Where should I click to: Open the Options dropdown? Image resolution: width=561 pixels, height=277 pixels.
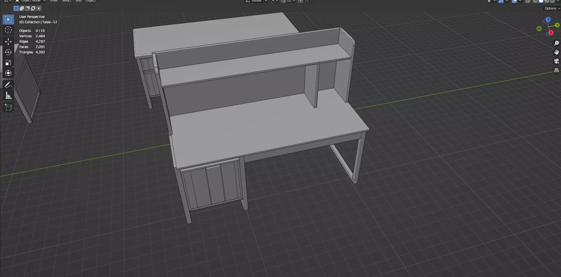[x=552, y=8]
